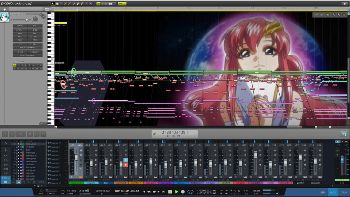Solo the miku vocal mixer channel
The width and height of the screenshot is (350, 197).
(81, 155)
